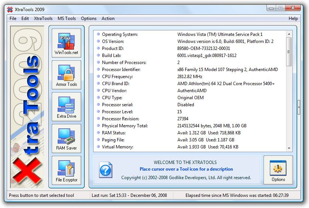This screenshot has width=309, height=208.
Task: Open the MS Tools menu
Action: click(67, 19)
